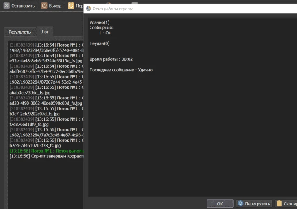This screenshot has height=209, width=297.
Task: Click log line 1982/19823284/07207d44-53d2-4e45
Action: [46, 82]
